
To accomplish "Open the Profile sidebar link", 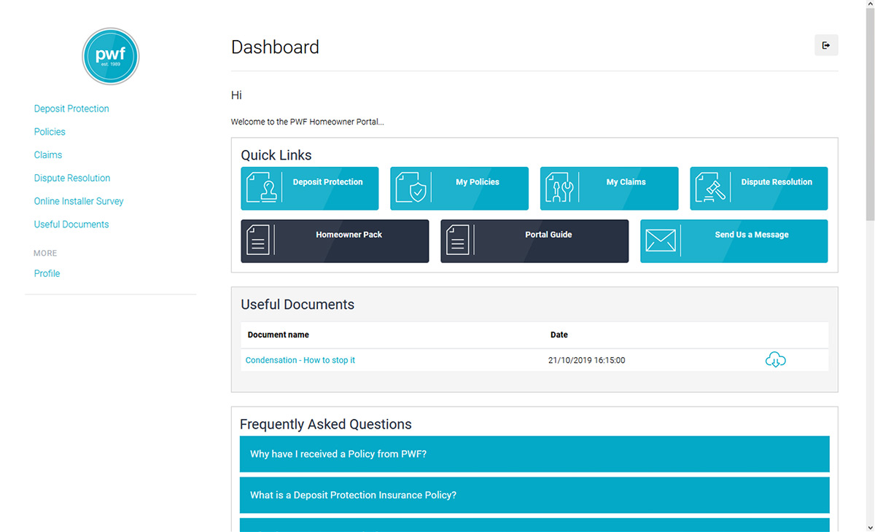I will [x=47, y=273].
